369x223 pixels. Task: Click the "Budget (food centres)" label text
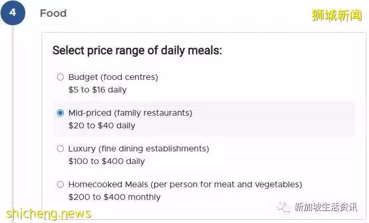(x=113, y=77)
